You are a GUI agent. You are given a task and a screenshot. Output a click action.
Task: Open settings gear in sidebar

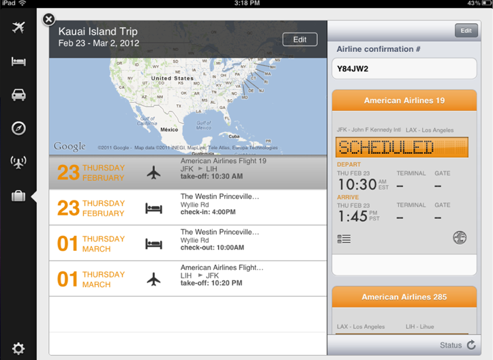[x=18, y=349]
